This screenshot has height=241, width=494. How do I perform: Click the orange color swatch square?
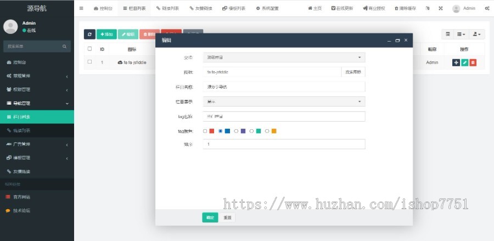click(x=274, y=131)
